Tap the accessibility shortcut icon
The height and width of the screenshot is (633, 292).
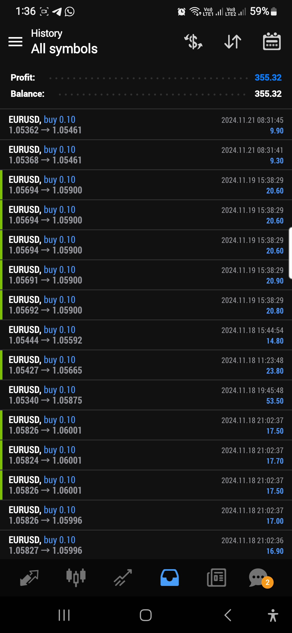point(273,615)
